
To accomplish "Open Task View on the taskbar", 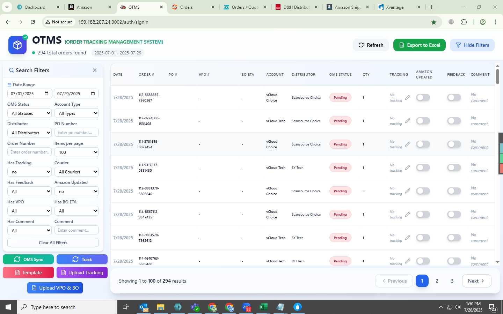I will [126, 307].
